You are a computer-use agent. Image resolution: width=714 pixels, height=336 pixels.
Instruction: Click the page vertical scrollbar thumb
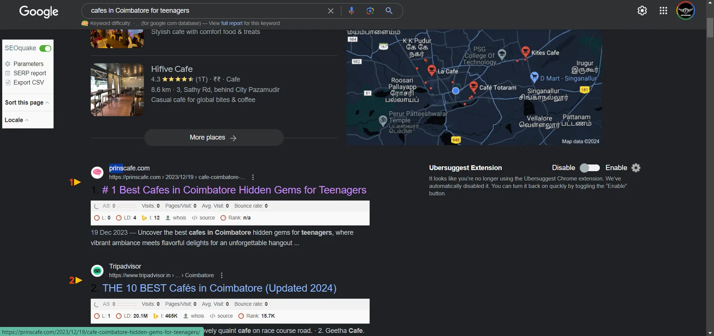[x=710, y=28]
